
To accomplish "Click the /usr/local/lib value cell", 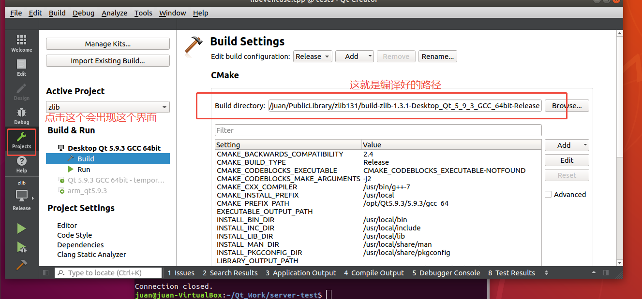I will (x=384, y=236).
